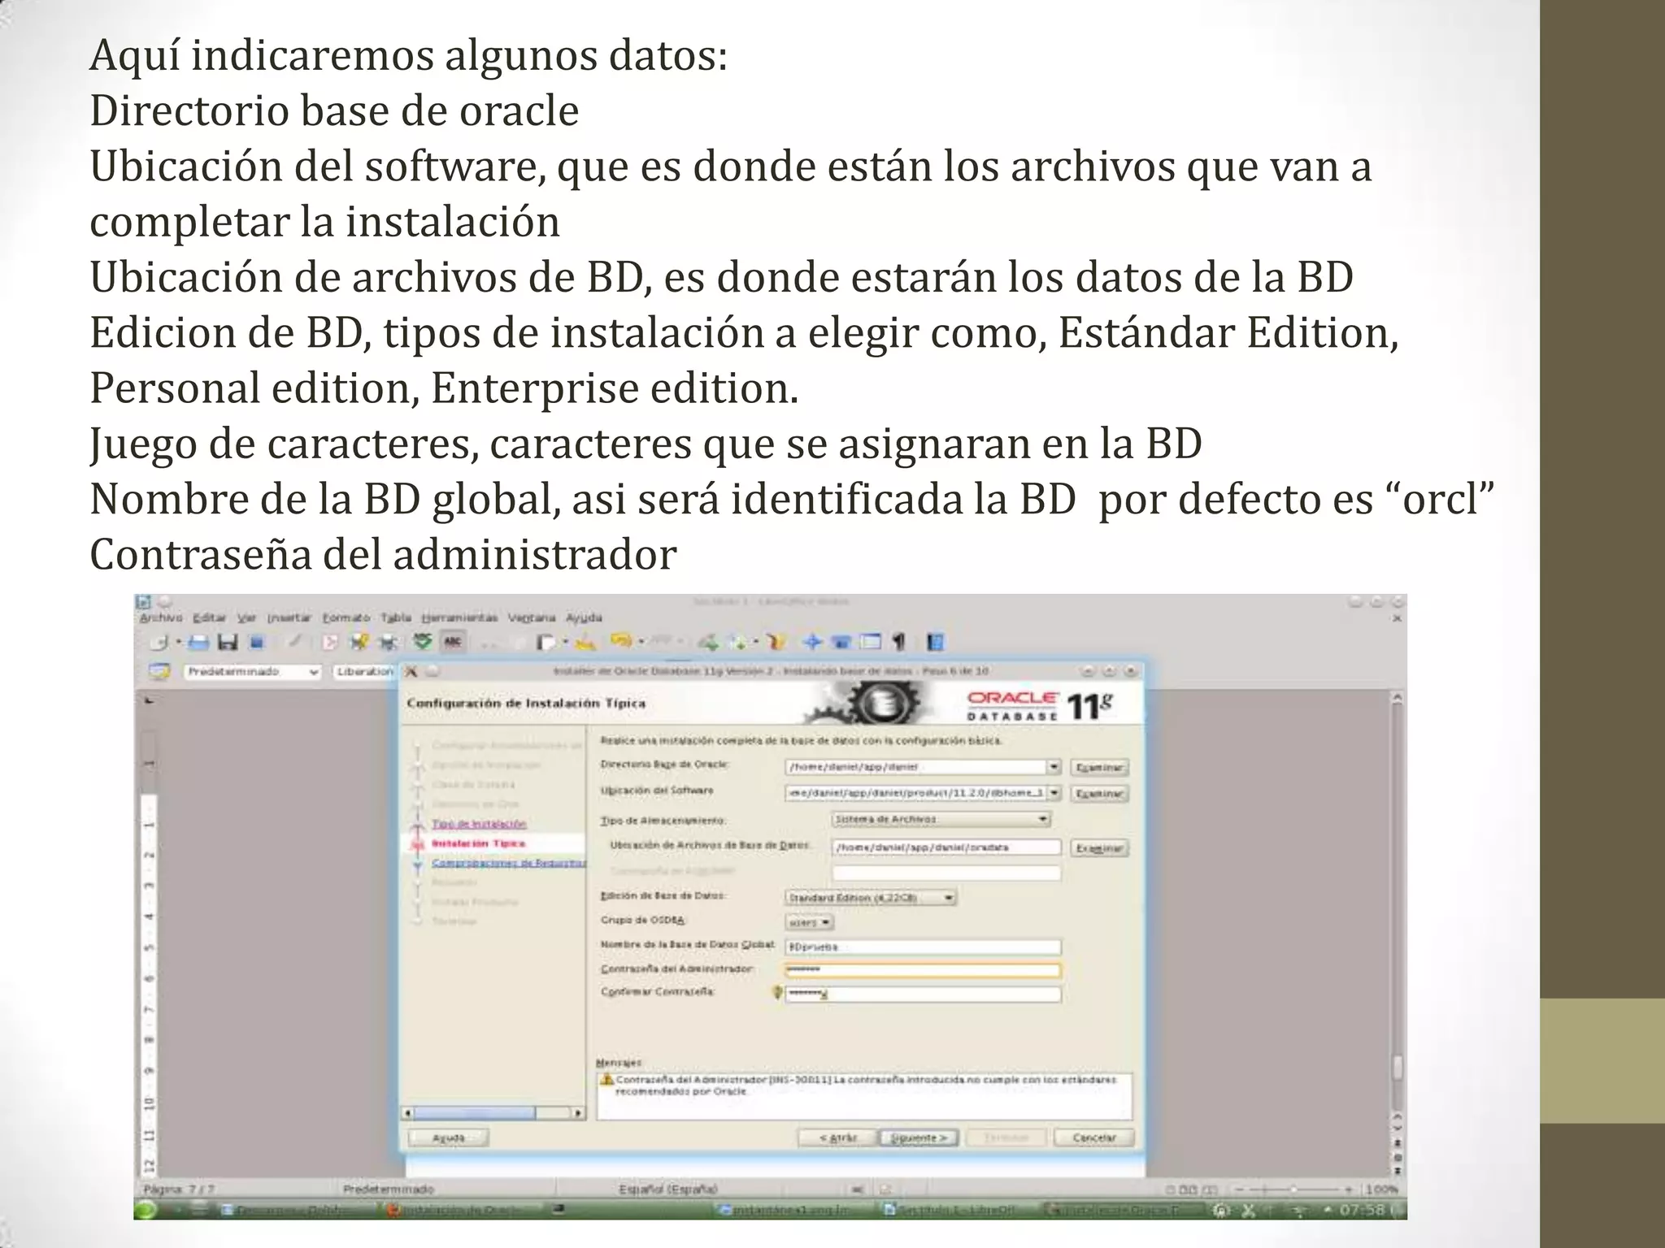Click the Undo arrow icon
Image resolution: width=1665 pixels, height=1248 pixels.
[x=622, y=642]
